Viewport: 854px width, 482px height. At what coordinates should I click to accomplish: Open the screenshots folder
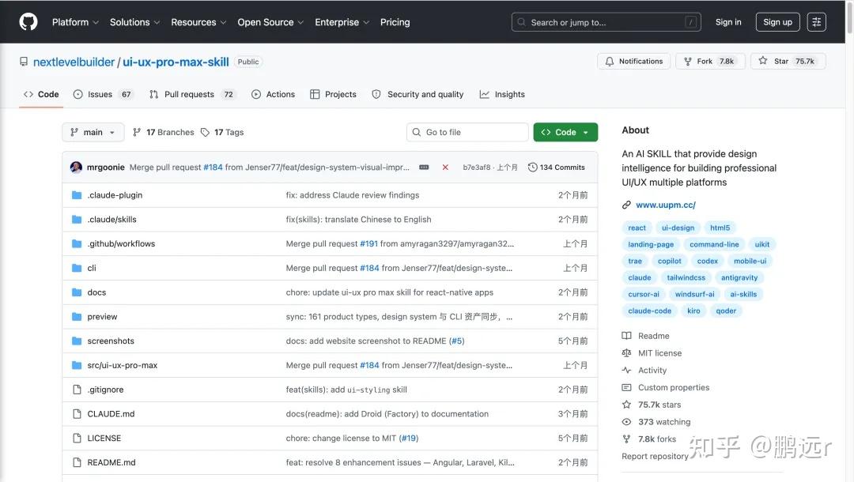pos(111,341)
